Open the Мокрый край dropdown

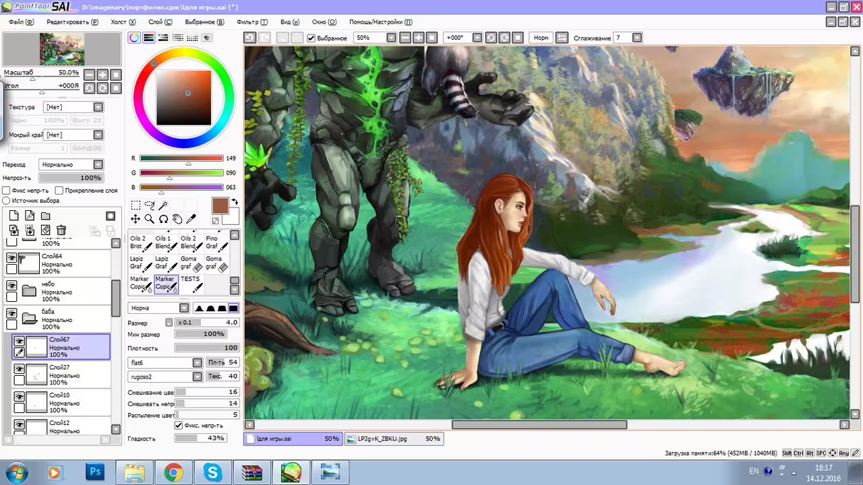[73, 135]
